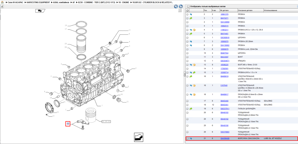Add part 99448193 with plus icon
Viewport: 298px width, 144px height.
click(x=187, y=113)
